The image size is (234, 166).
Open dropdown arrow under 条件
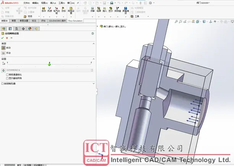(x=44, y=17)
